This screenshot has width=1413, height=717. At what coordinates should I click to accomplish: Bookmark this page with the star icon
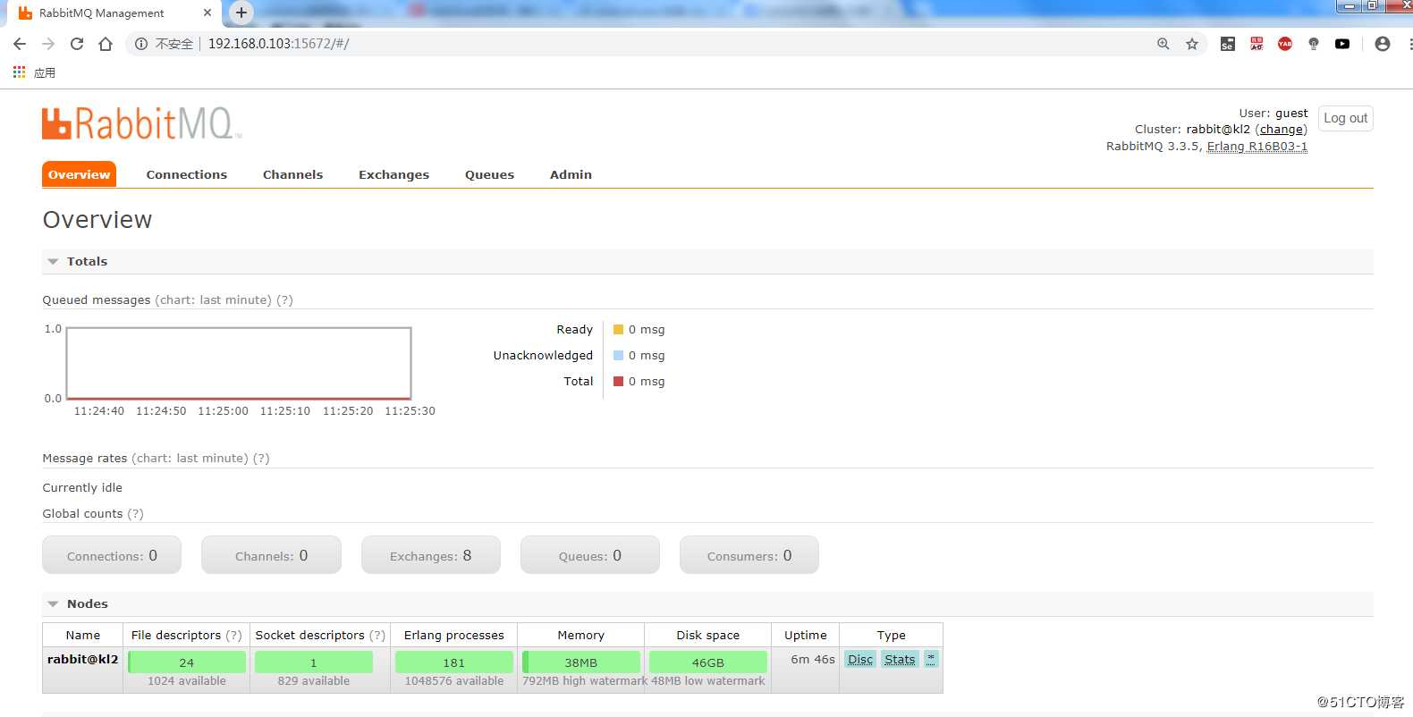(x=1192, y=44)
